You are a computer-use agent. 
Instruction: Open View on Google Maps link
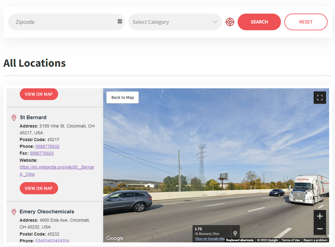[210, 239]
